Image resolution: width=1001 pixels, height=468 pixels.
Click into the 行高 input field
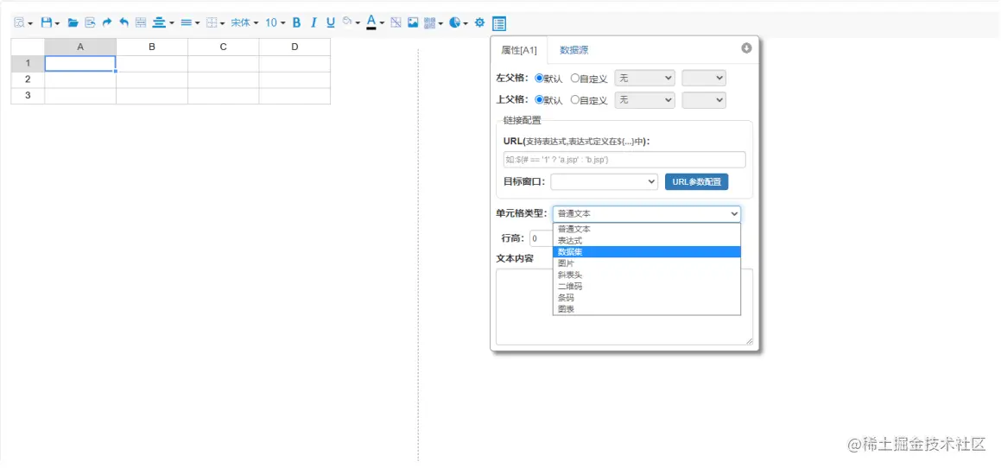point(541,238)
